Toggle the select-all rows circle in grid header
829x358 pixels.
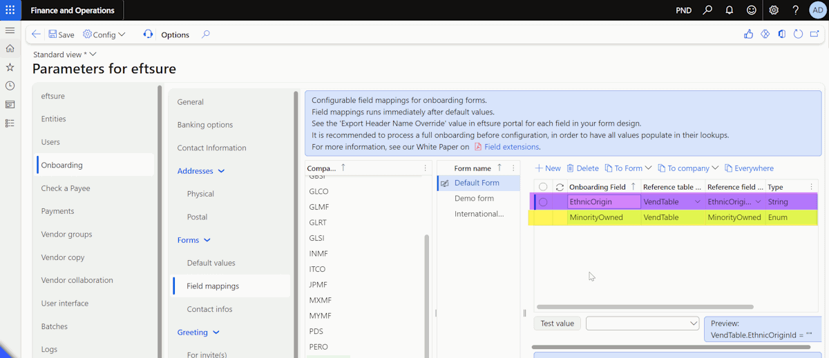543,187
